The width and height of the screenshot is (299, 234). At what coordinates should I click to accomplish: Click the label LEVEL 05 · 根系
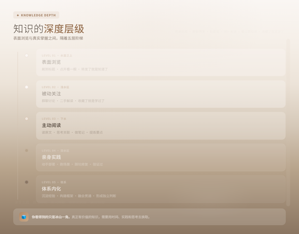[54, 182]
